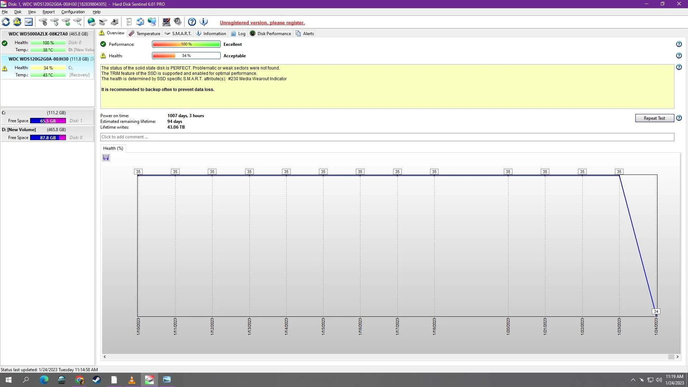This screenshot has width=688, height=387.
Task: Click the graph scroll left arrow
Action: click(x=105, y=357)
